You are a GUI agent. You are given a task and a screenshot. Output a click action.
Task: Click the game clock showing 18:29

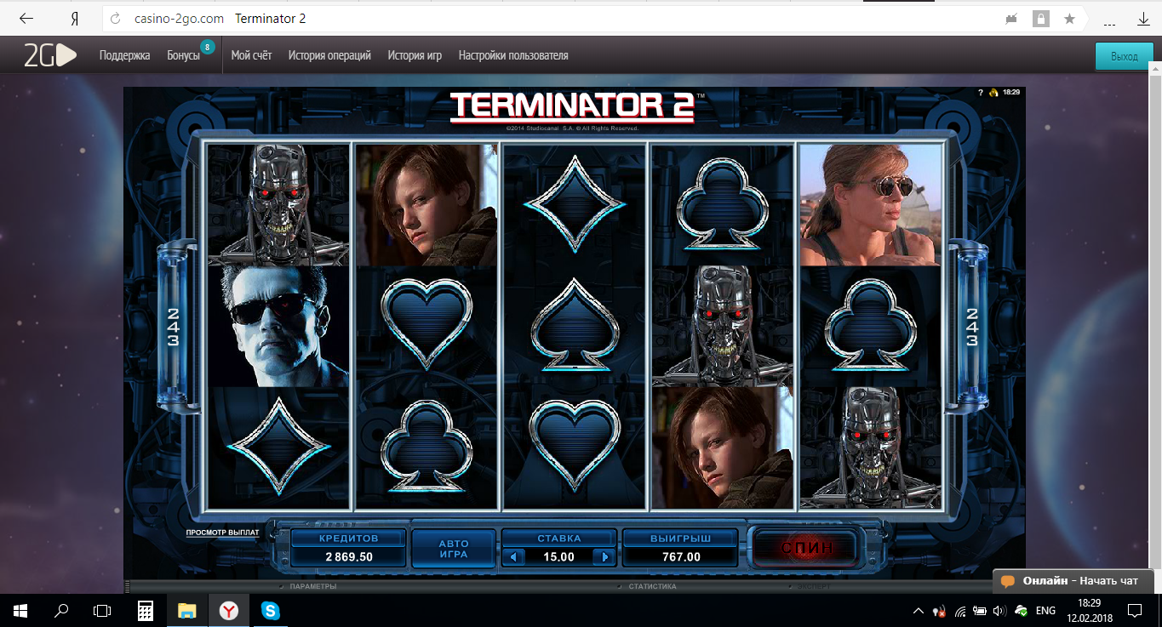[x=1011, y=92]
